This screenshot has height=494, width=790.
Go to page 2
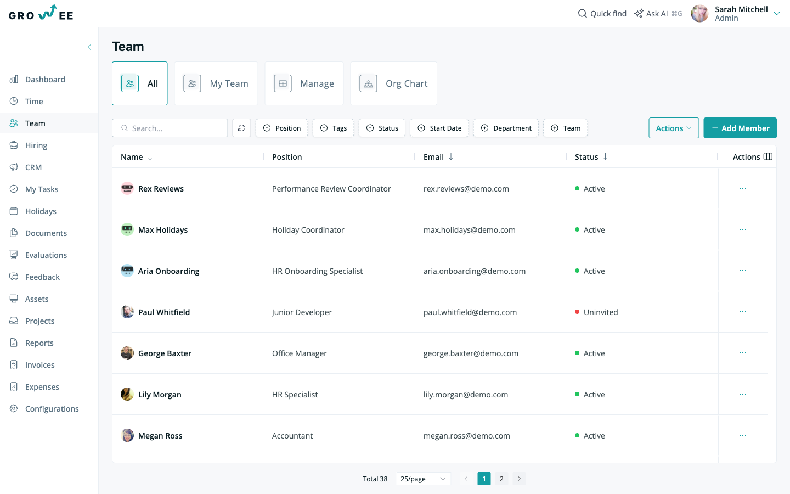click(501, 479)
